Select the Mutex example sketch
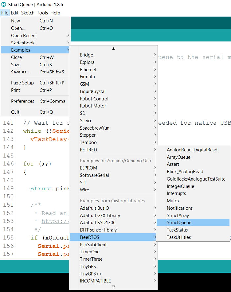231x292 pixels. point(173,201)
